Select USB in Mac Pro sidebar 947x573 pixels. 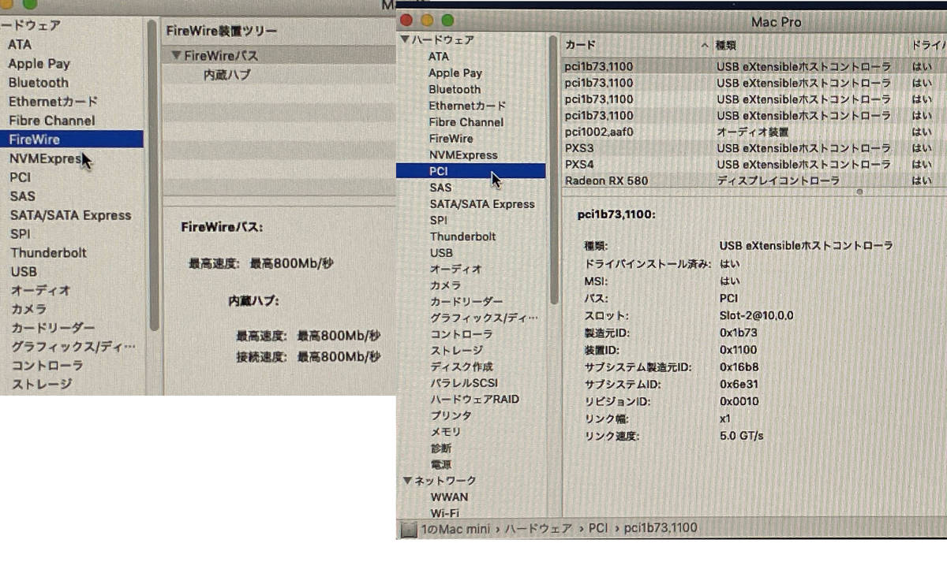pyautogui.click(x=441, y=253)
